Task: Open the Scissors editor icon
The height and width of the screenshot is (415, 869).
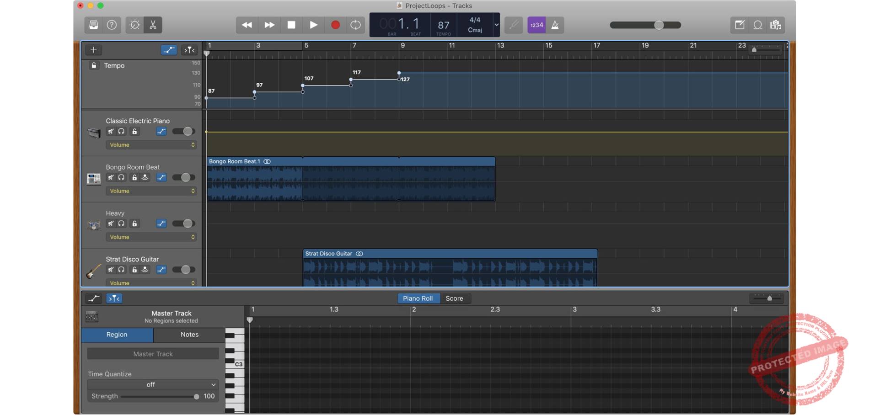Action: [x=153, y=25]
